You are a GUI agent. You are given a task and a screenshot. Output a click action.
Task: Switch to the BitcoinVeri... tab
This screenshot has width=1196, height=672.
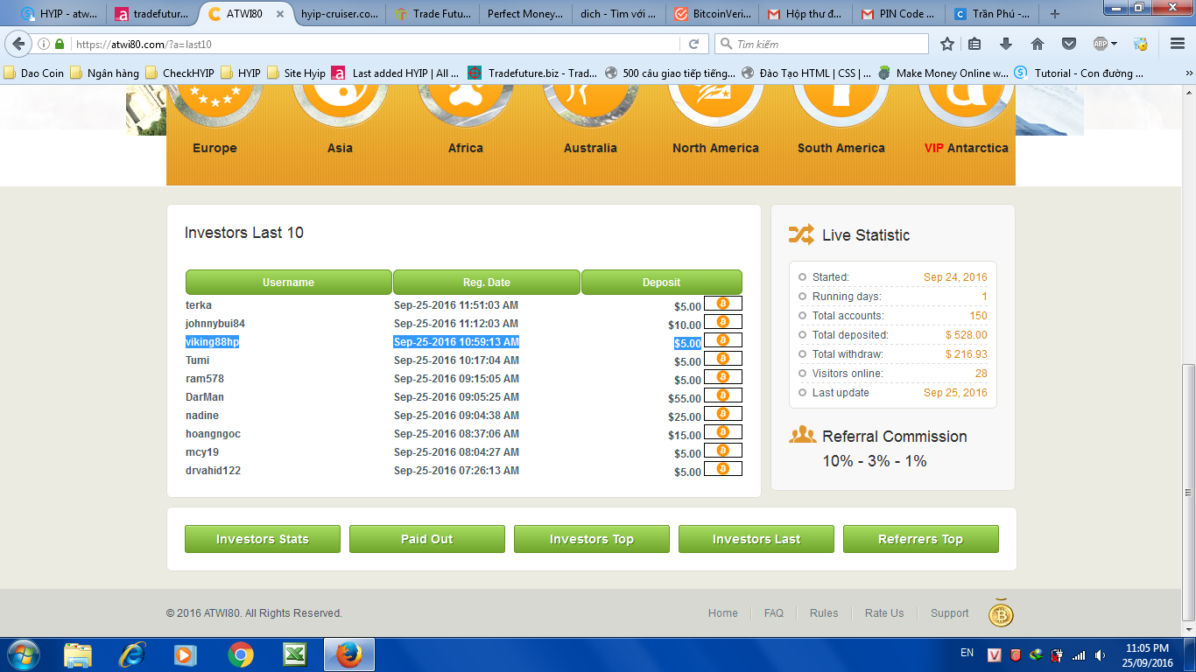712,14
